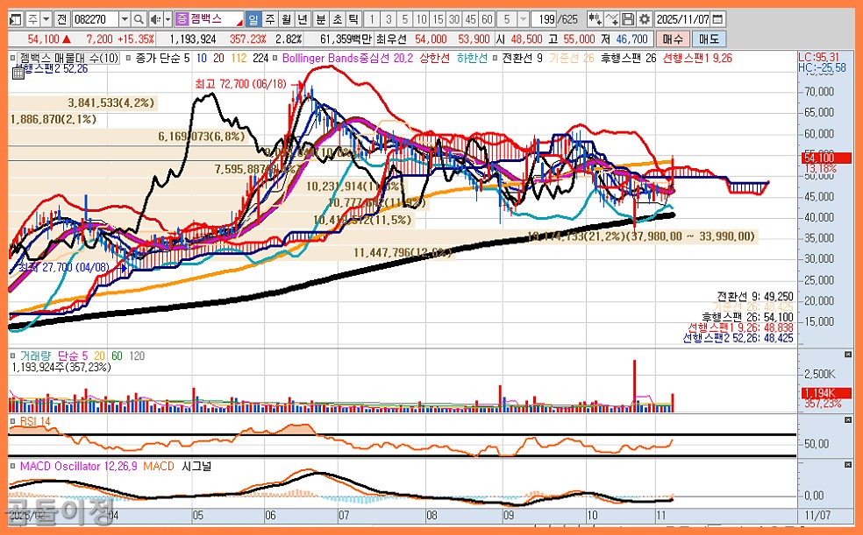
Task: Click the 최저 27,700 (04/08) low marker
Action: tap(64, 268)
